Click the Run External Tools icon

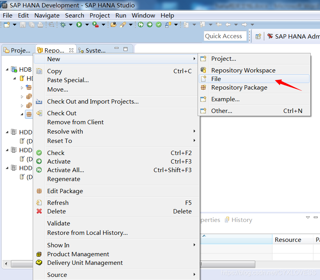pos(95,25)
